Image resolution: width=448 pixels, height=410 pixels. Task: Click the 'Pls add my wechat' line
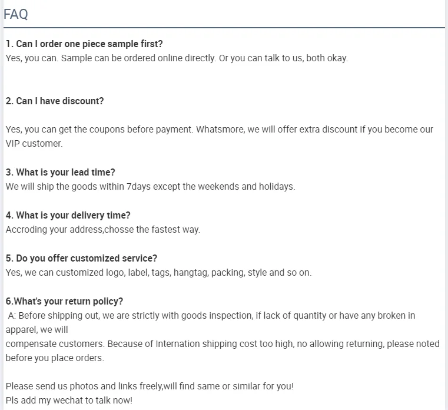point(69,401)
